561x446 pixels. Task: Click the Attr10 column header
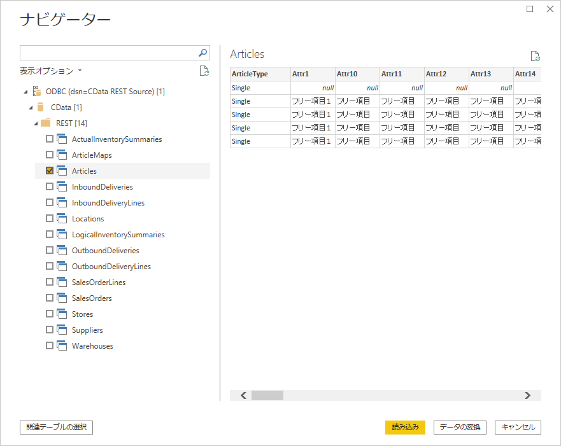357,74
